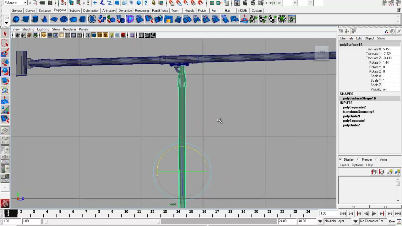
Task: Select the Render radio button
Action: pyautogui.click(x=359, y=159)
